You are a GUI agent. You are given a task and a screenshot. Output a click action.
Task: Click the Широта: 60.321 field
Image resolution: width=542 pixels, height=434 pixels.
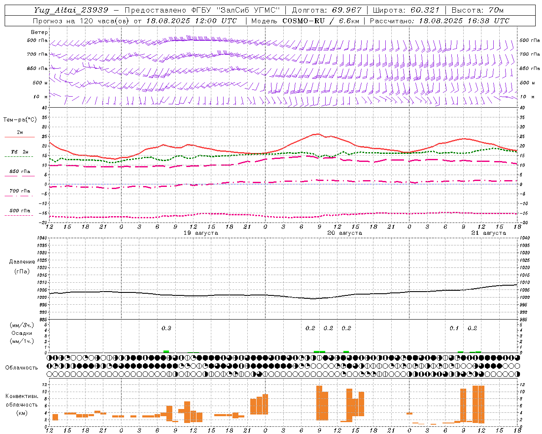406,10
